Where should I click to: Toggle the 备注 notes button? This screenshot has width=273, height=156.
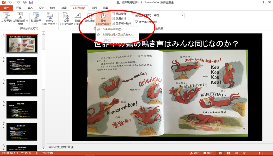[195, 153]
